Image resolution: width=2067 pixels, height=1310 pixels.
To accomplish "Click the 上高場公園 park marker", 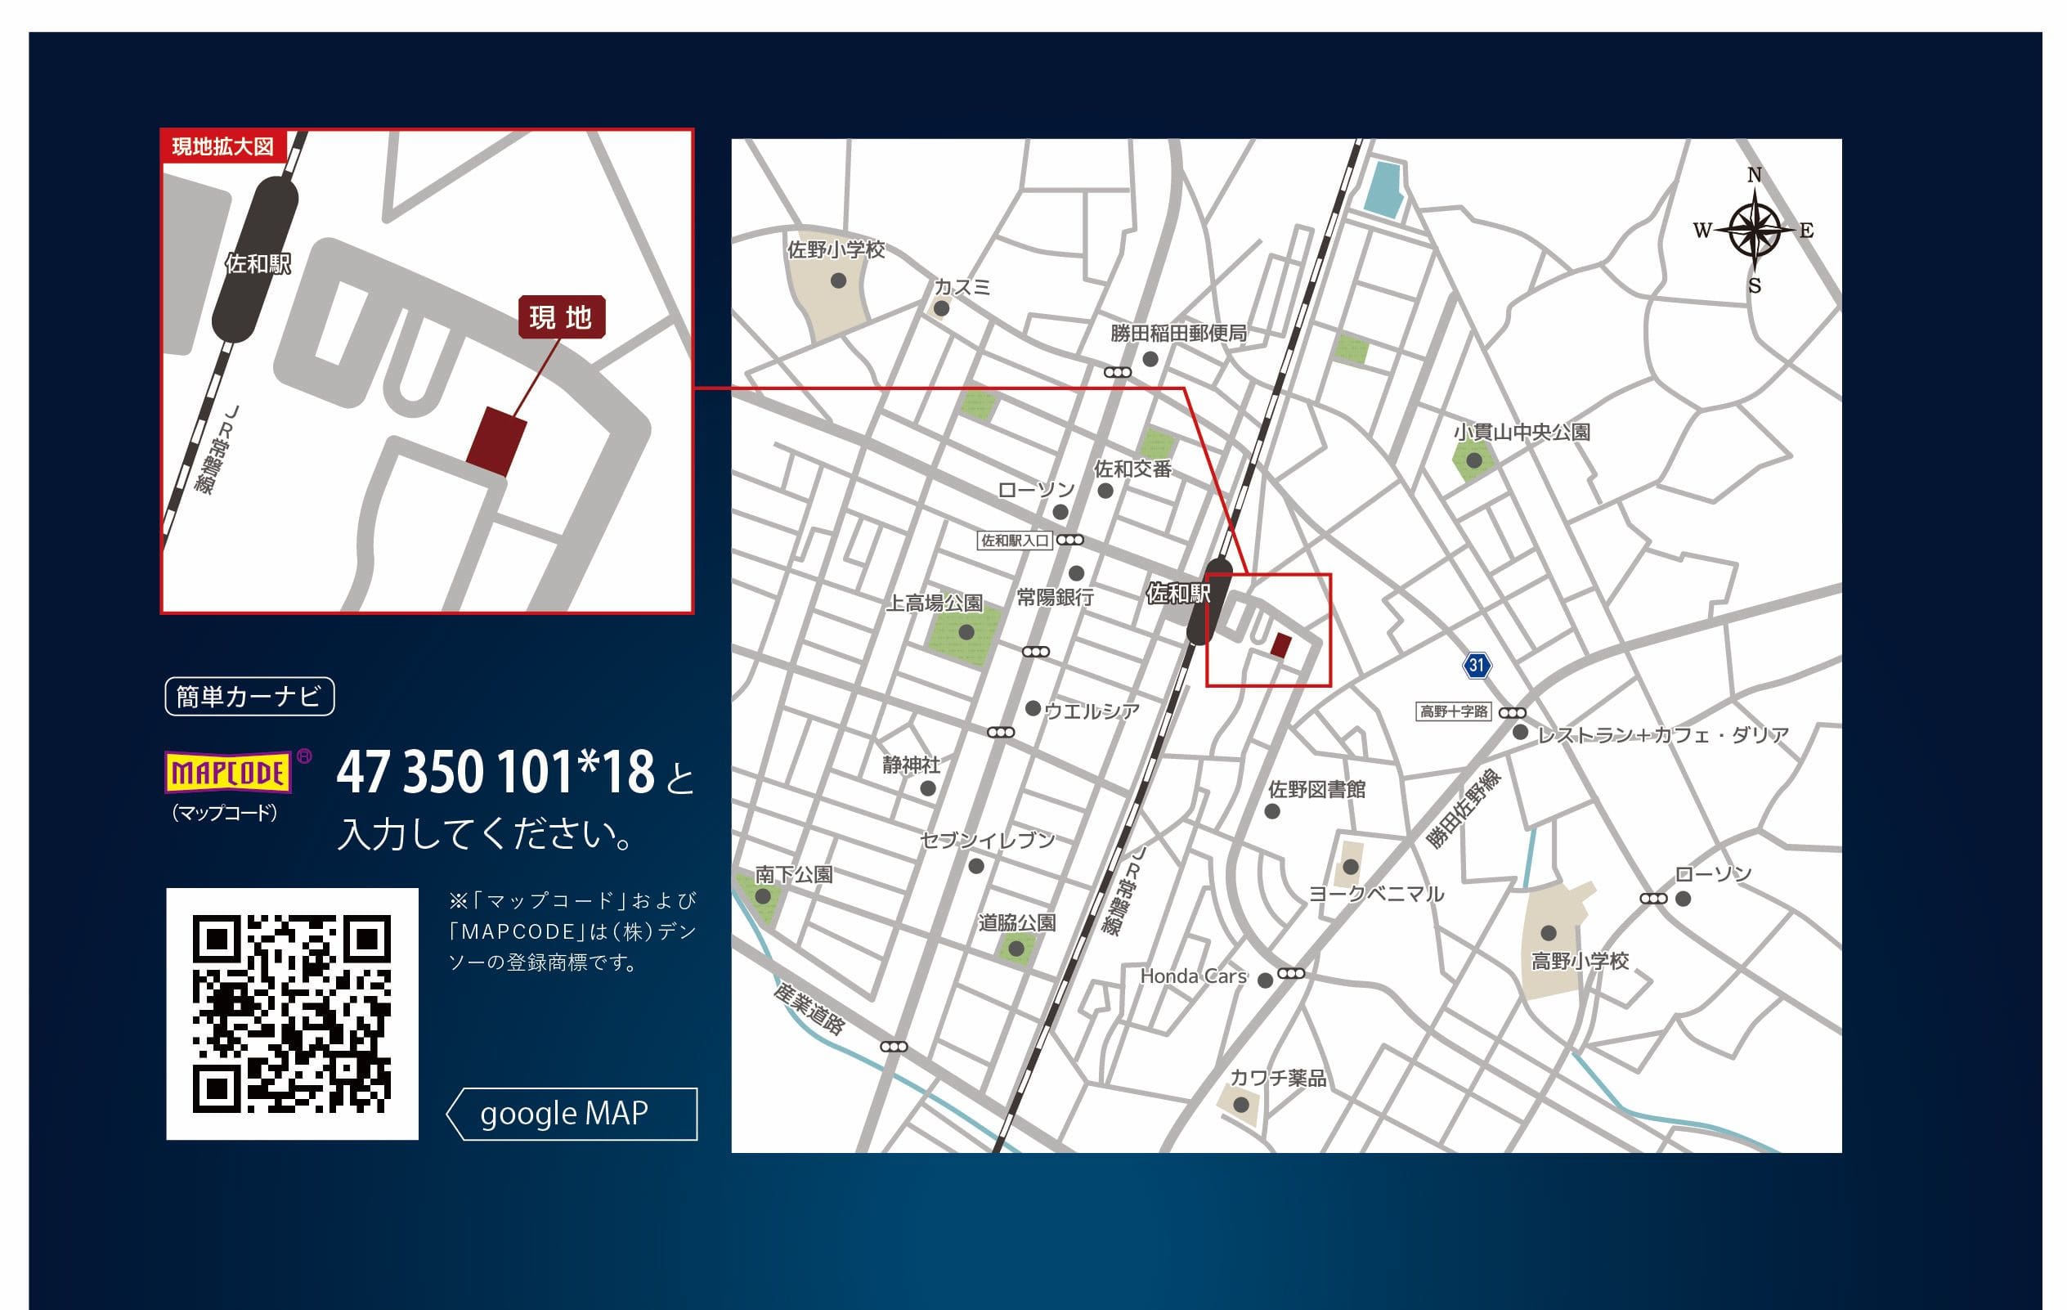I will point(966,633).
